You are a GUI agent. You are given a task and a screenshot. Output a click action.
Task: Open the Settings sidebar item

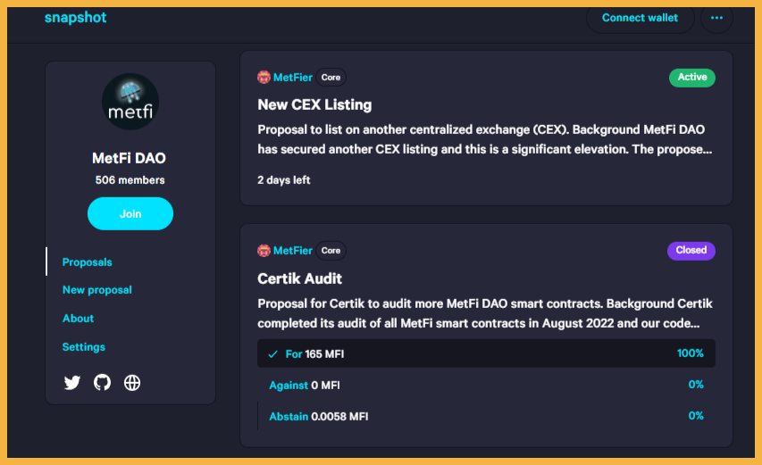[x=84, y=347]
